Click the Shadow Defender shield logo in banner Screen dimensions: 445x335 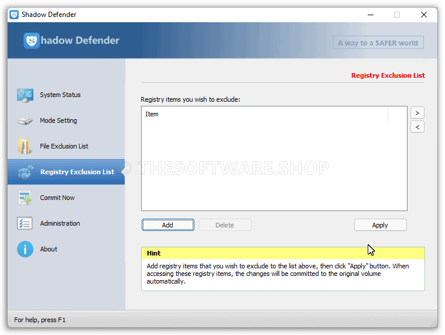coord(31,40)
